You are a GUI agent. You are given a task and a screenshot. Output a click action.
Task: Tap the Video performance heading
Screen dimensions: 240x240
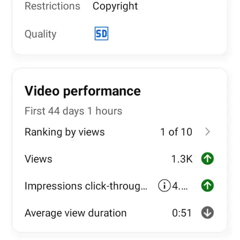click(83, 91)
